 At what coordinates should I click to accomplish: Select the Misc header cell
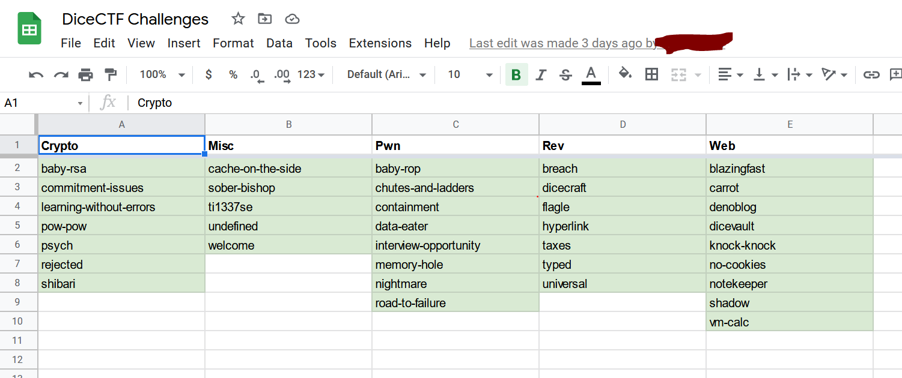pyautogui.click(x=288, y=145)
